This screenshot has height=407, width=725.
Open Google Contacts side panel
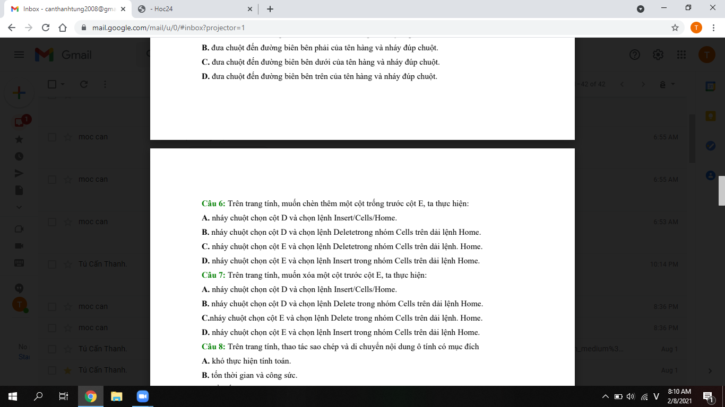pyautogui.click(x=710, y=175)
